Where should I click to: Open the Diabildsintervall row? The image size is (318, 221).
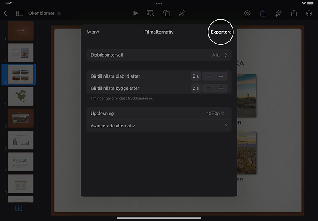point(159,55)
